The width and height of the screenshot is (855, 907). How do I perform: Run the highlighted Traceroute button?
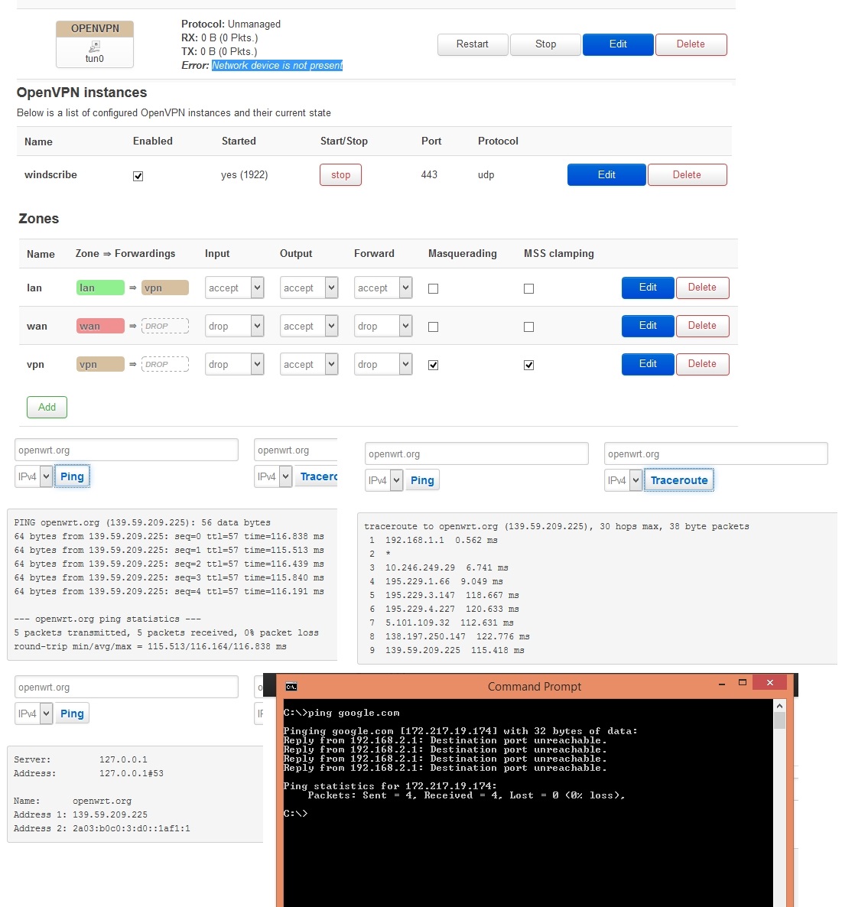679,480
